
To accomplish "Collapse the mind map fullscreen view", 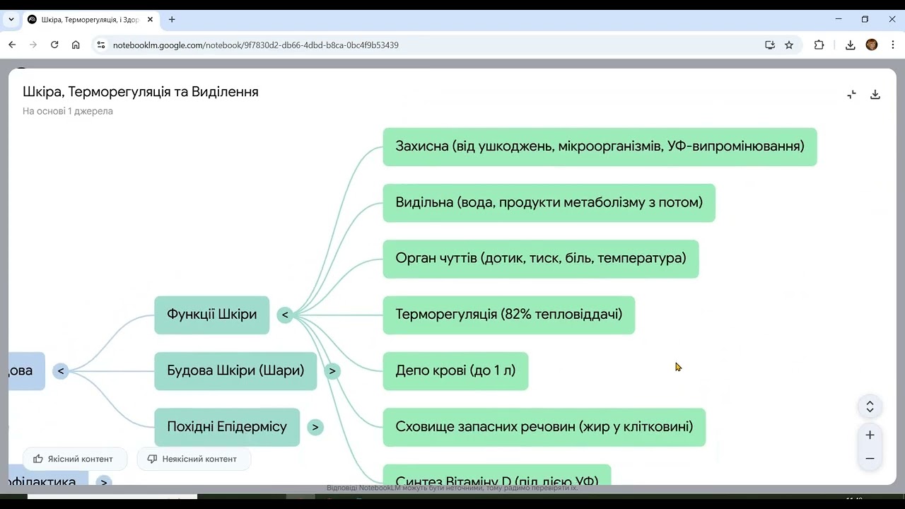I will (851, 94).
